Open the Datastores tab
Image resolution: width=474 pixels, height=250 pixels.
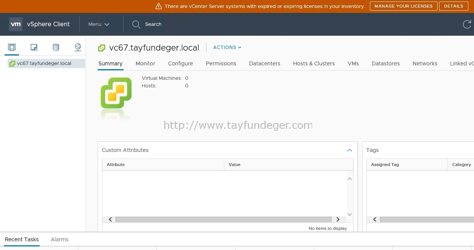386,63
